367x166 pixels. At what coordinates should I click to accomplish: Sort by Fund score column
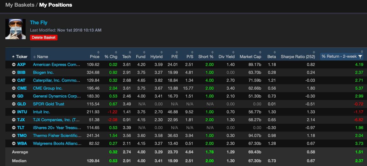coord(141,56)
